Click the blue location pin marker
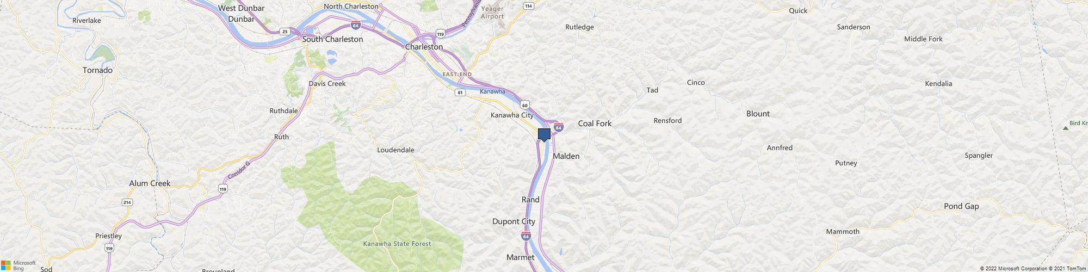The width and height of the screenshot is (1088, 272). tap(544, 135)
